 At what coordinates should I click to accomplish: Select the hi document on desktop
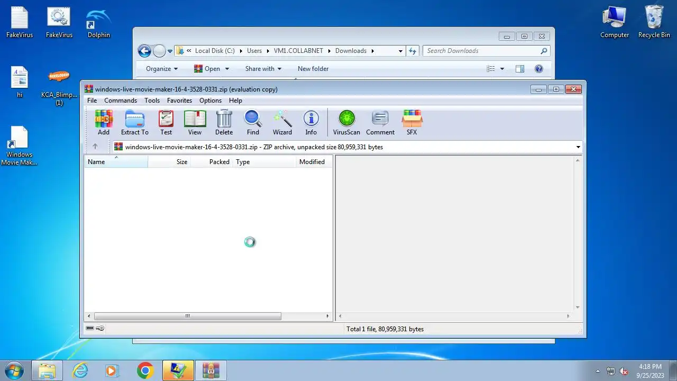[x=20, y=83]
